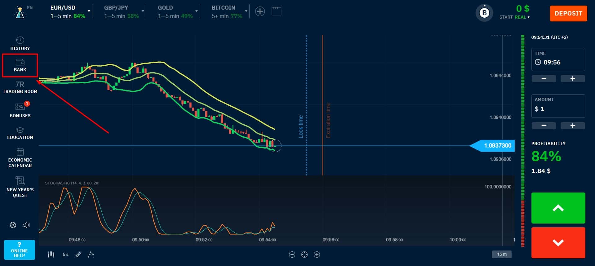The image size is (595, 266).
Task: Increase the amount with plus stepper
Action: (573, 126)
